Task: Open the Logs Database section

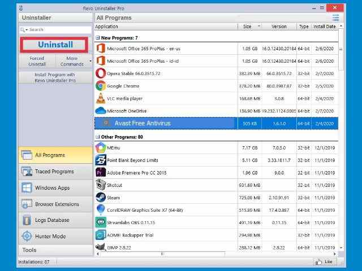Action: coord(55,220)
